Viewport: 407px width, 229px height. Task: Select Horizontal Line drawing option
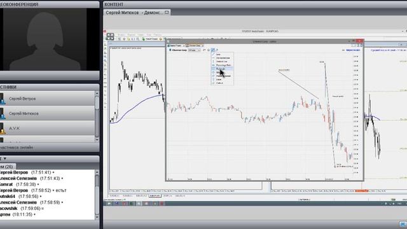222,58
